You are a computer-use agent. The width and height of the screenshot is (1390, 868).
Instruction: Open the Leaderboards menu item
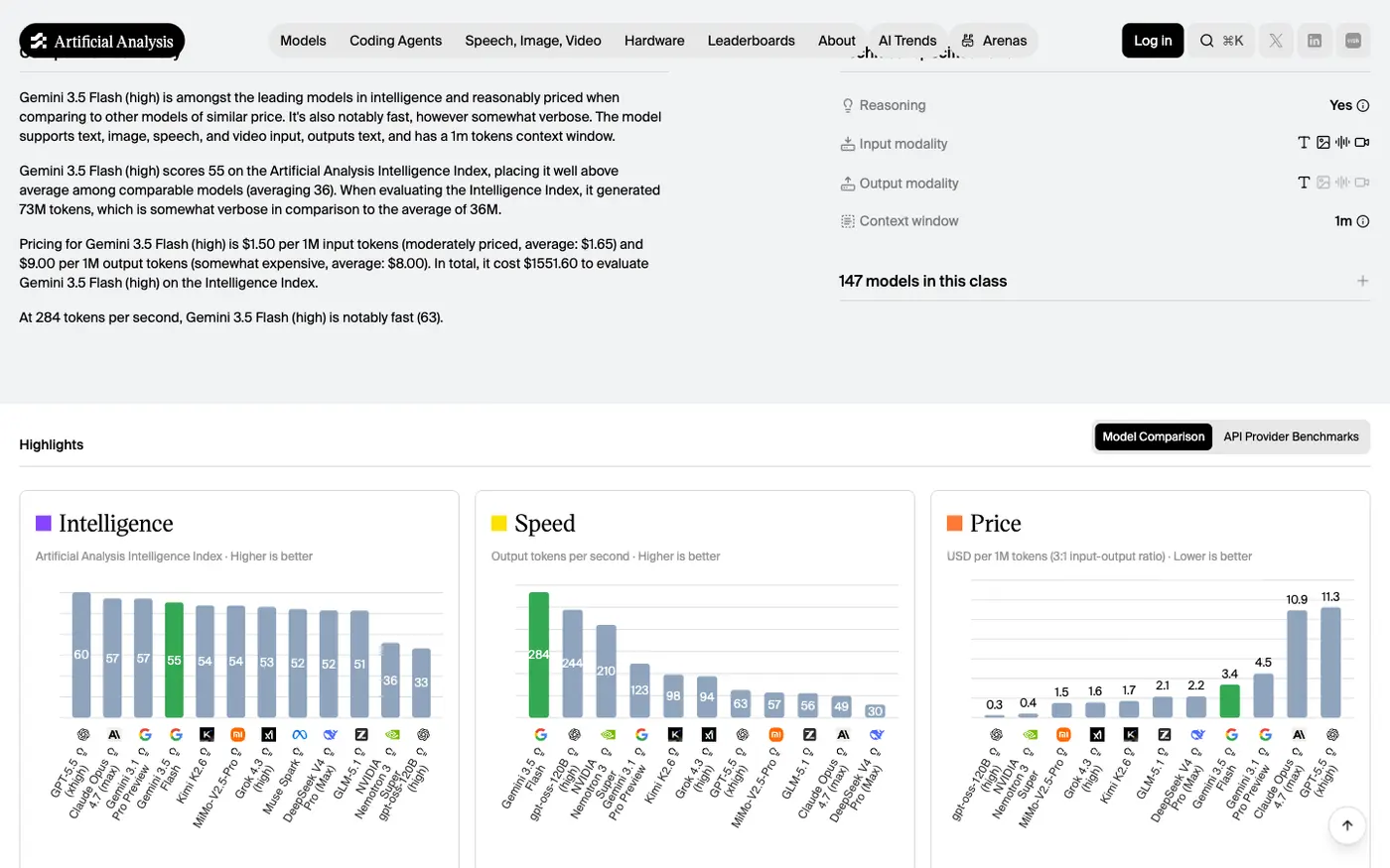(752, 41)
